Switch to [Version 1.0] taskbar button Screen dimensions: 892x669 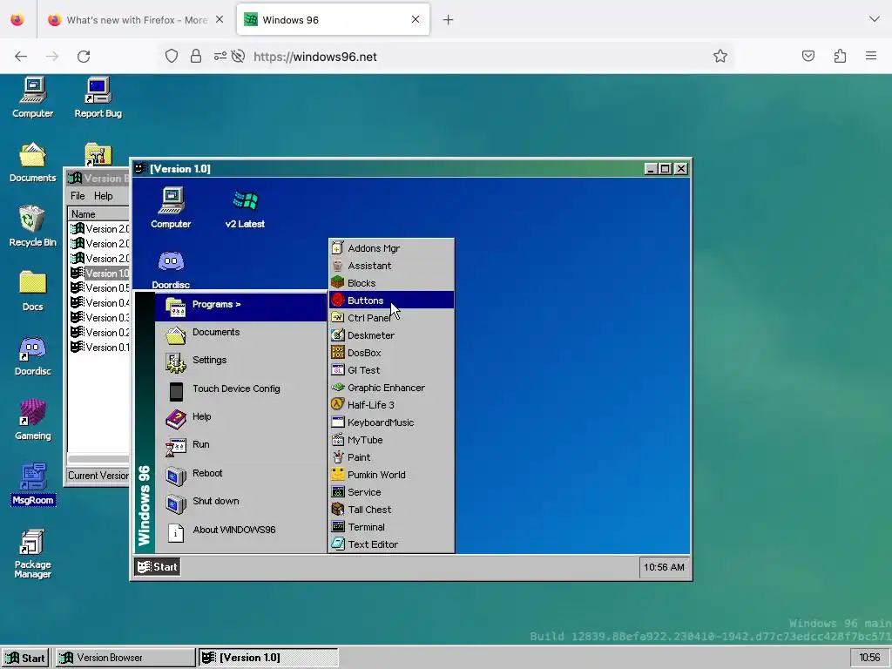(x=268, y=658)
